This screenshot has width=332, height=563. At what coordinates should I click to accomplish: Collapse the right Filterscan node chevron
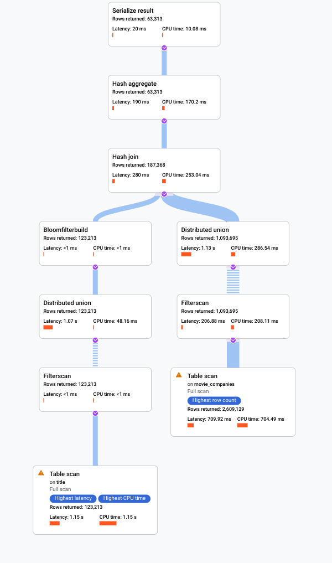pos(233,340)
